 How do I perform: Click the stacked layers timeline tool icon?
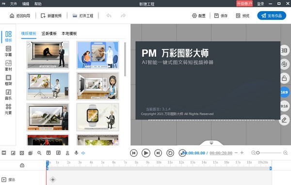[31, 153]
